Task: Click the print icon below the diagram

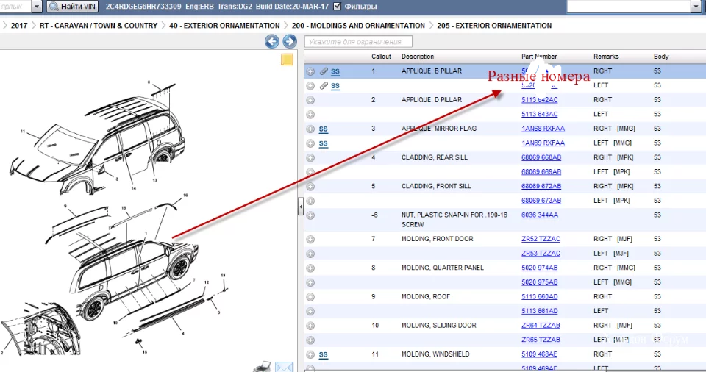Action: tap(263, 366)
